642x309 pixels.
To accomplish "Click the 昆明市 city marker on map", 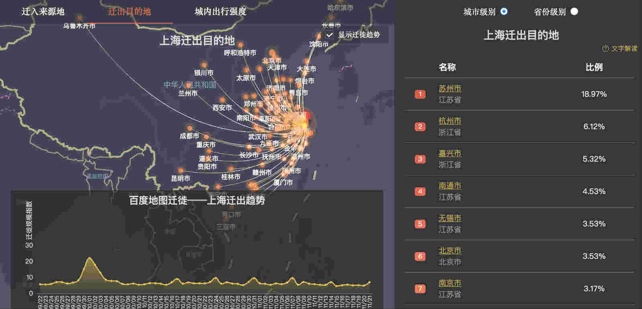I will point(181,171).
